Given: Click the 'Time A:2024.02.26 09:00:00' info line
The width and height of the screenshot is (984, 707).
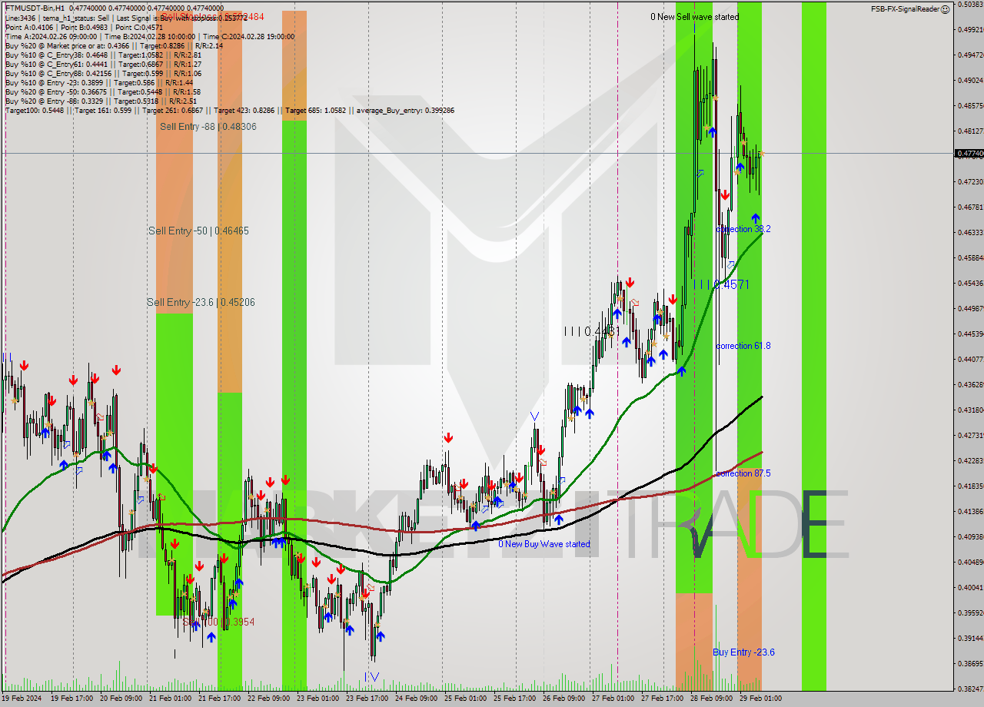Looking at the screenshot, I should [149, 36].
